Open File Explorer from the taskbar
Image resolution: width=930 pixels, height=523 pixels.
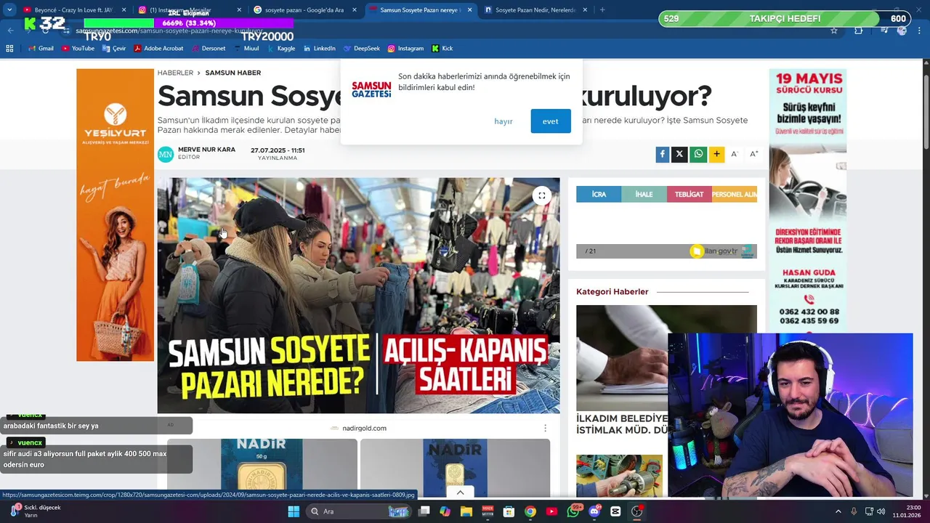click(x=466, y=511)
